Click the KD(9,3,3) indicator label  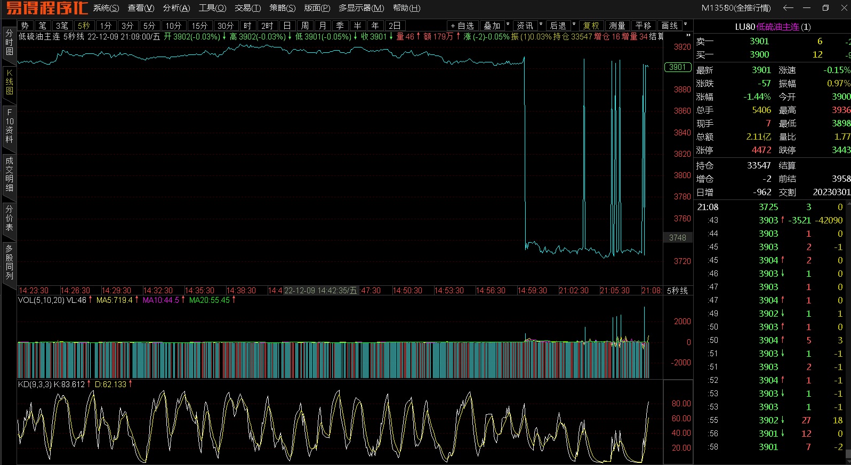pyautogui.click(x=35, y=384)
